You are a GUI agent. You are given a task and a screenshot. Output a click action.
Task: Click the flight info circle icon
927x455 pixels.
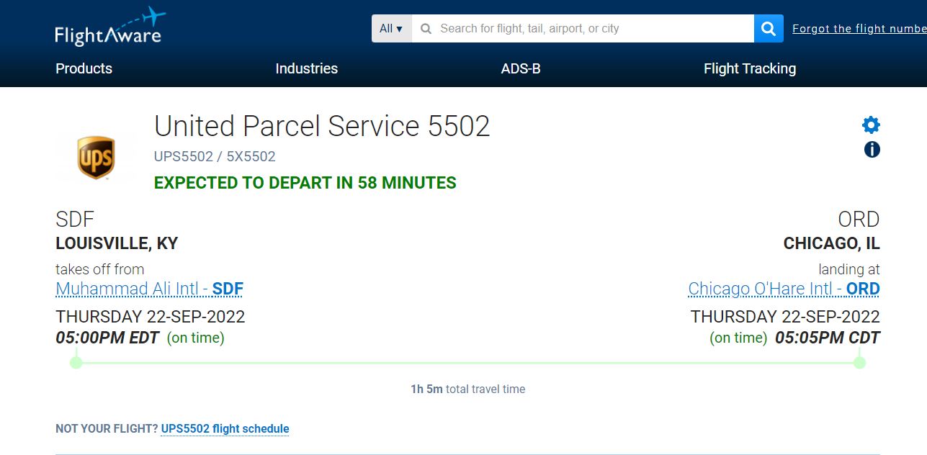(x=872, y=150)
